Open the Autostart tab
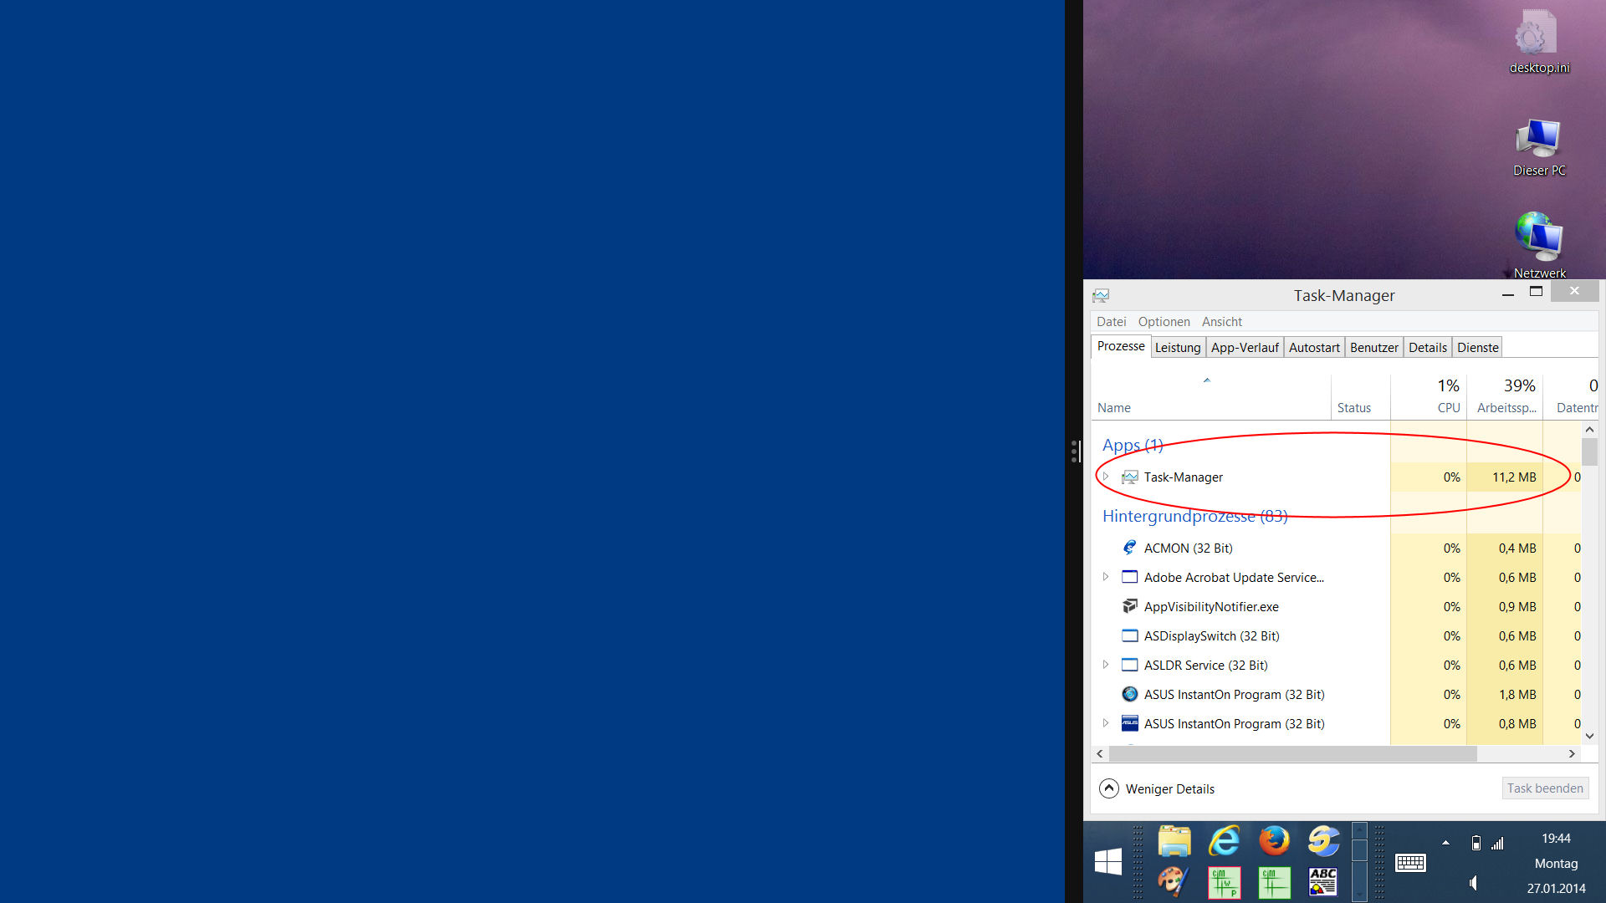This screenshot has height=903, width=1606. click(x=1313, y=348)
